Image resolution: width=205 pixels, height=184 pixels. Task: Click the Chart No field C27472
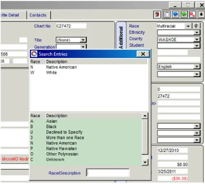click(x=71, y=26)
